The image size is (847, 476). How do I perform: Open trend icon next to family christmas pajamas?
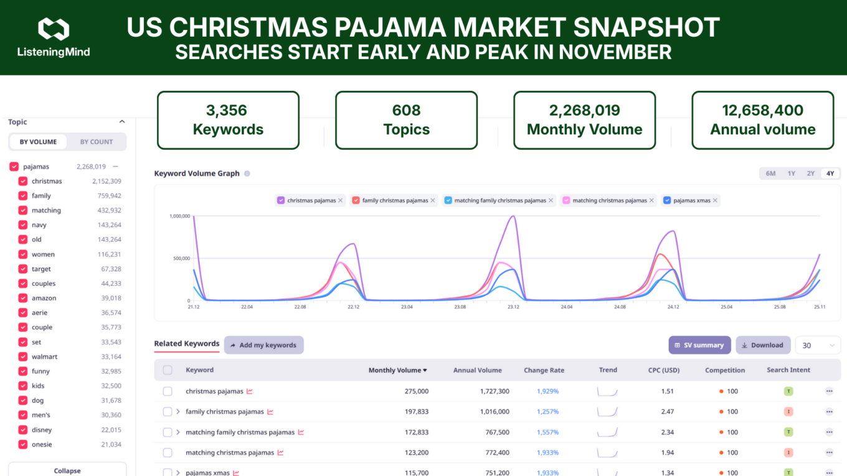pyautogui.click(x=270, y=412)
